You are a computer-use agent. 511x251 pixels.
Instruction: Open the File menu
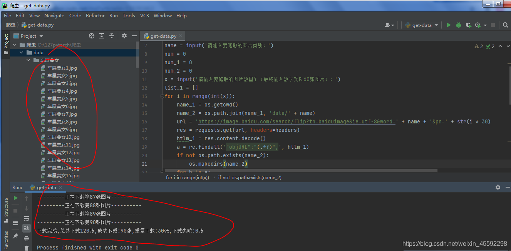[7, 16]
